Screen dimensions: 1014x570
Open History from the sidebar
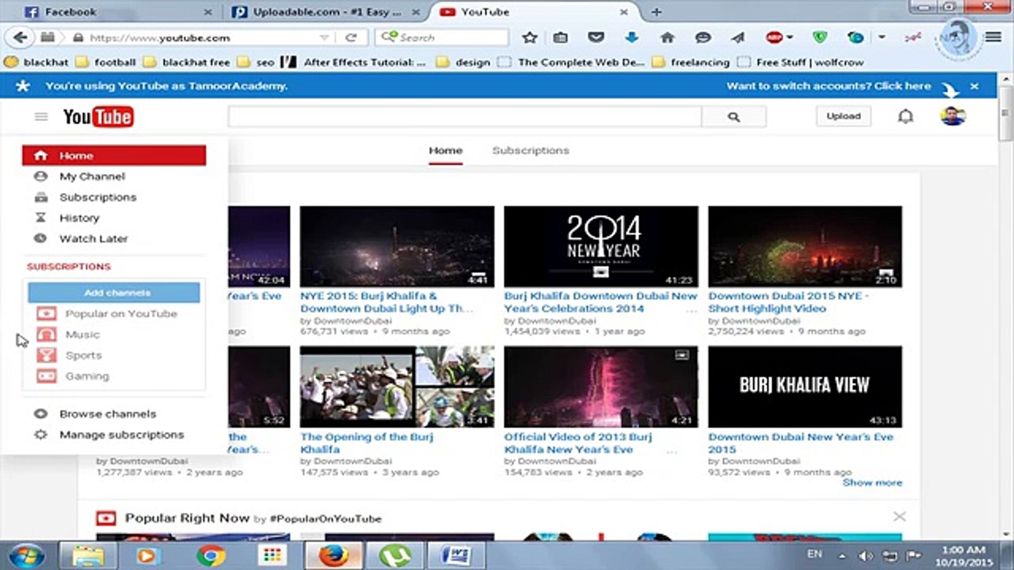click(80, 217)
